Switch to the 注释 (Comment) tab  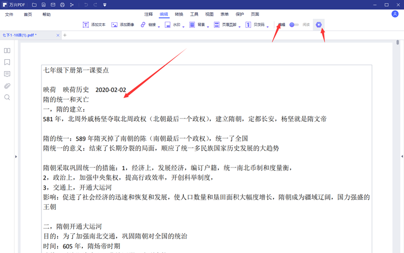coord(148,15)
